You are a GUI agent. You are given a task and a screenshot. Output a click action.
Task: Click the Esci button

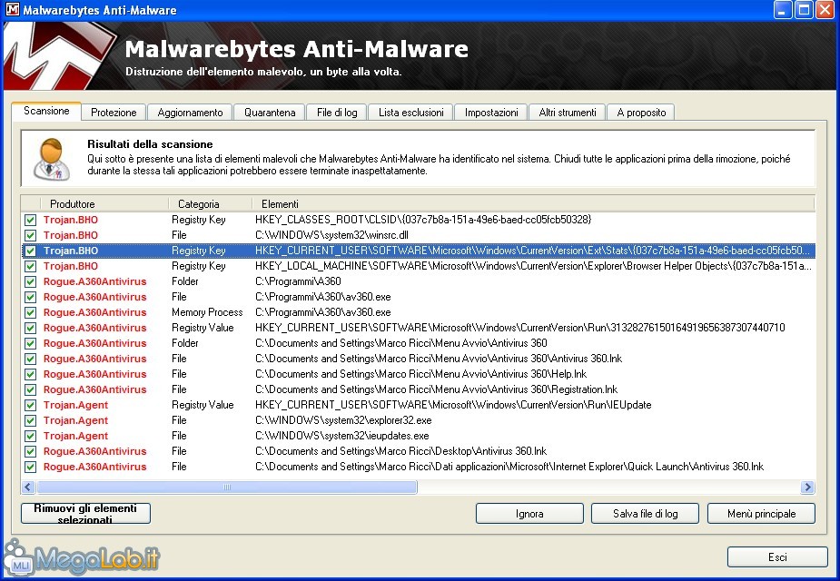point(777,556)
